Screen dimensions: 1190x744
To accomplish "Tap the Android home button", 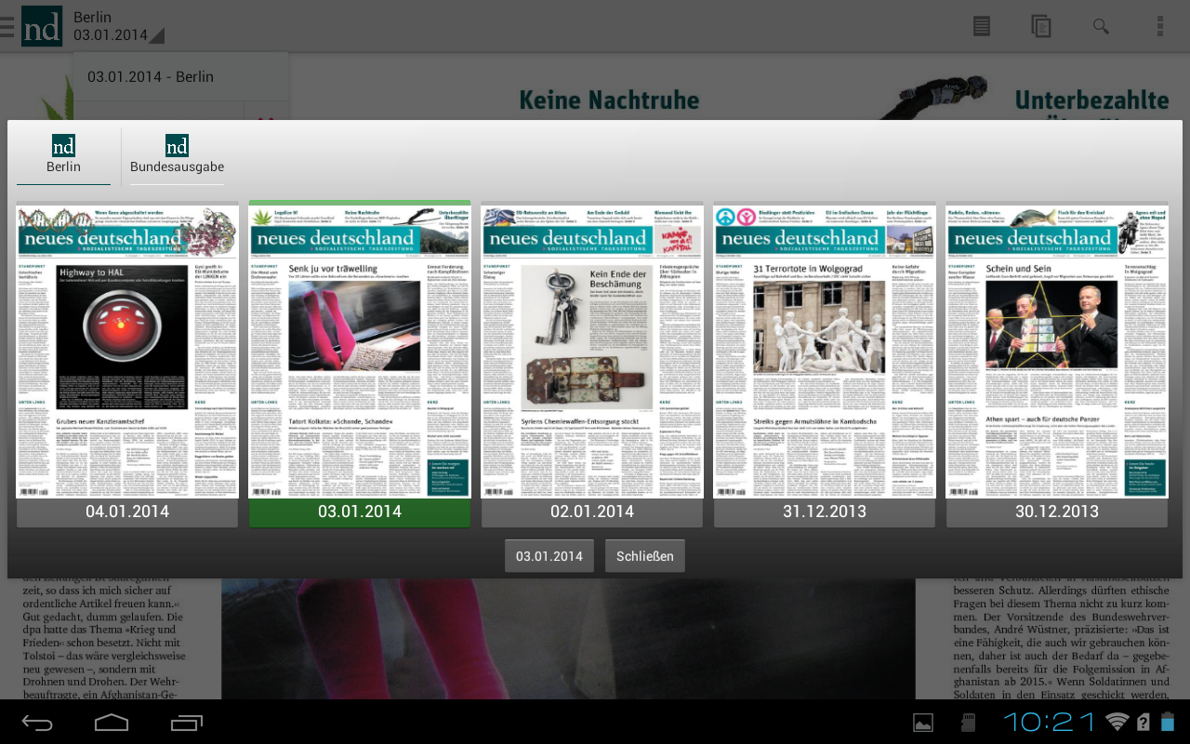I will click(112, 723).
